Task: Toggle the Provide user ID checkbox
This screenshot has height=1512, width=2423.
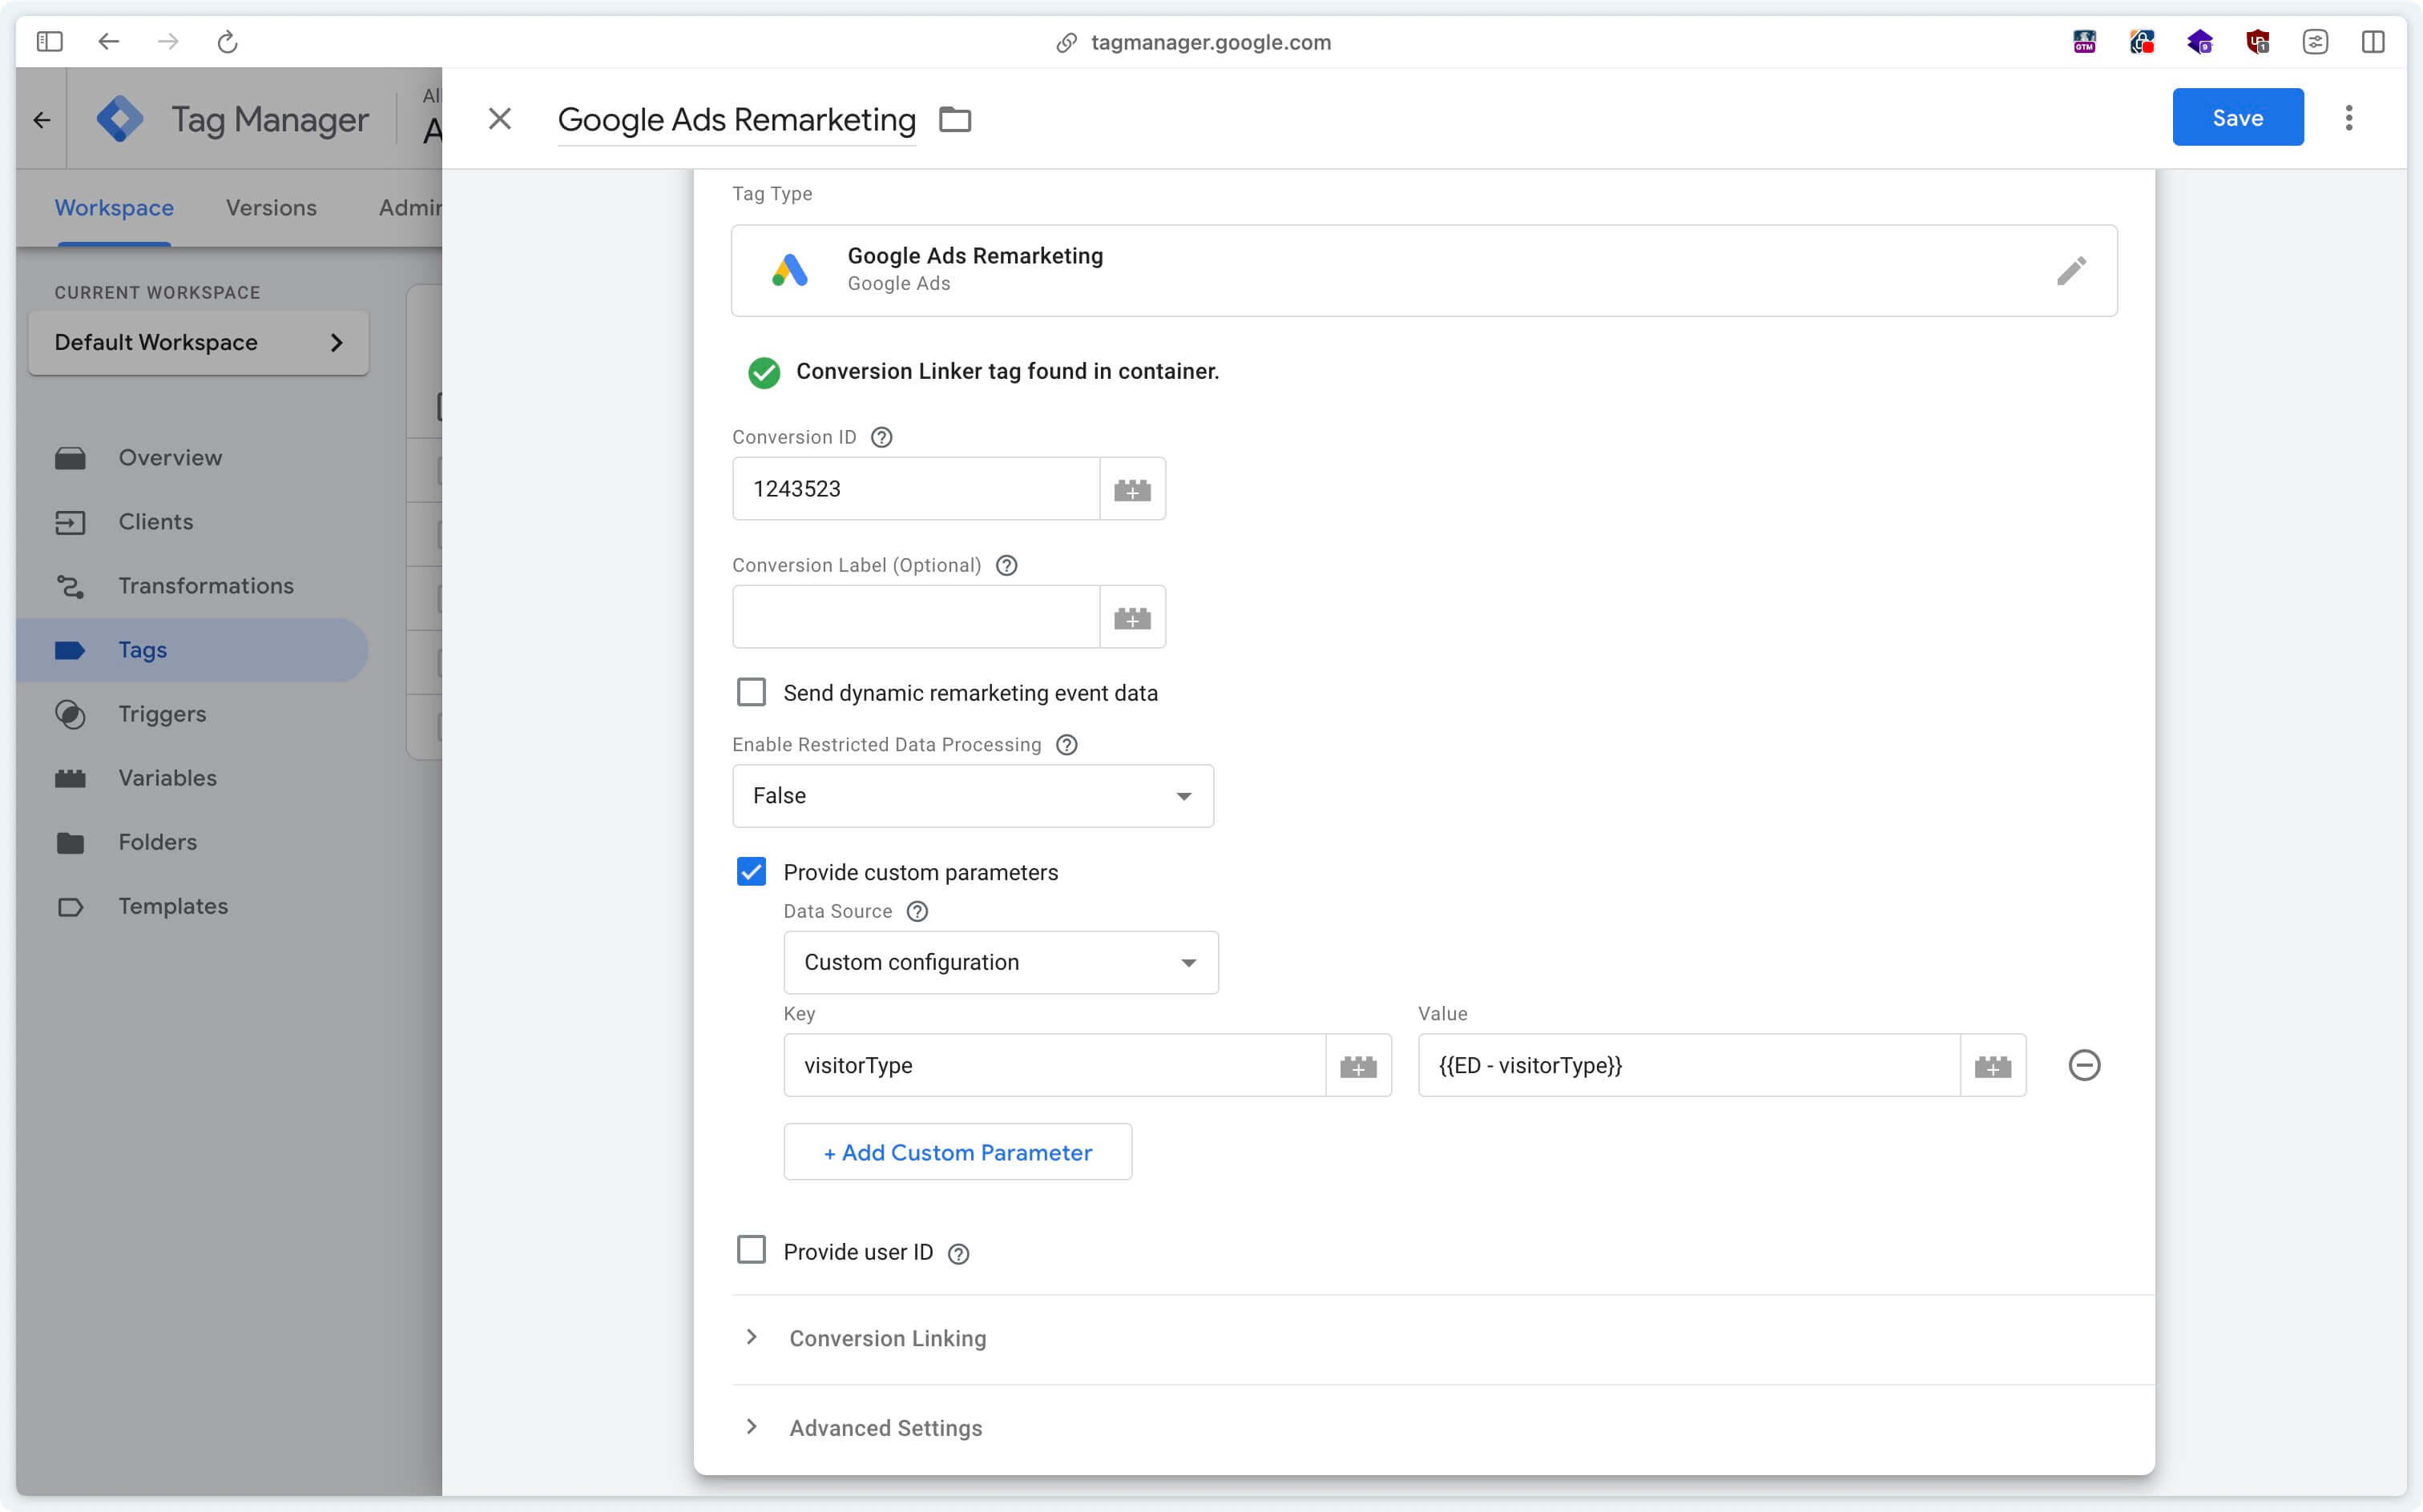Action: [752, 1251]
